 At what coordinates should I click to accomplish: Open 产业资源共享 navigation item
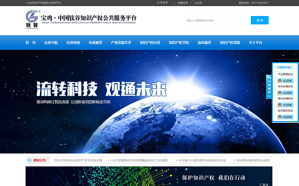pos(121,43)
